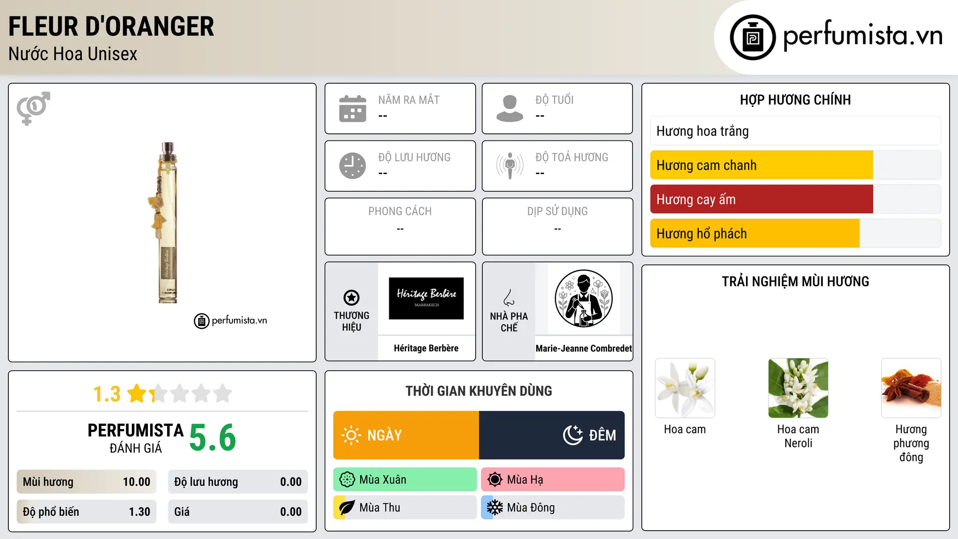The height and width of the screenshot is (539, 958).
Task: Click the NĂM RA MẮT label
Action: click(409, 100)
